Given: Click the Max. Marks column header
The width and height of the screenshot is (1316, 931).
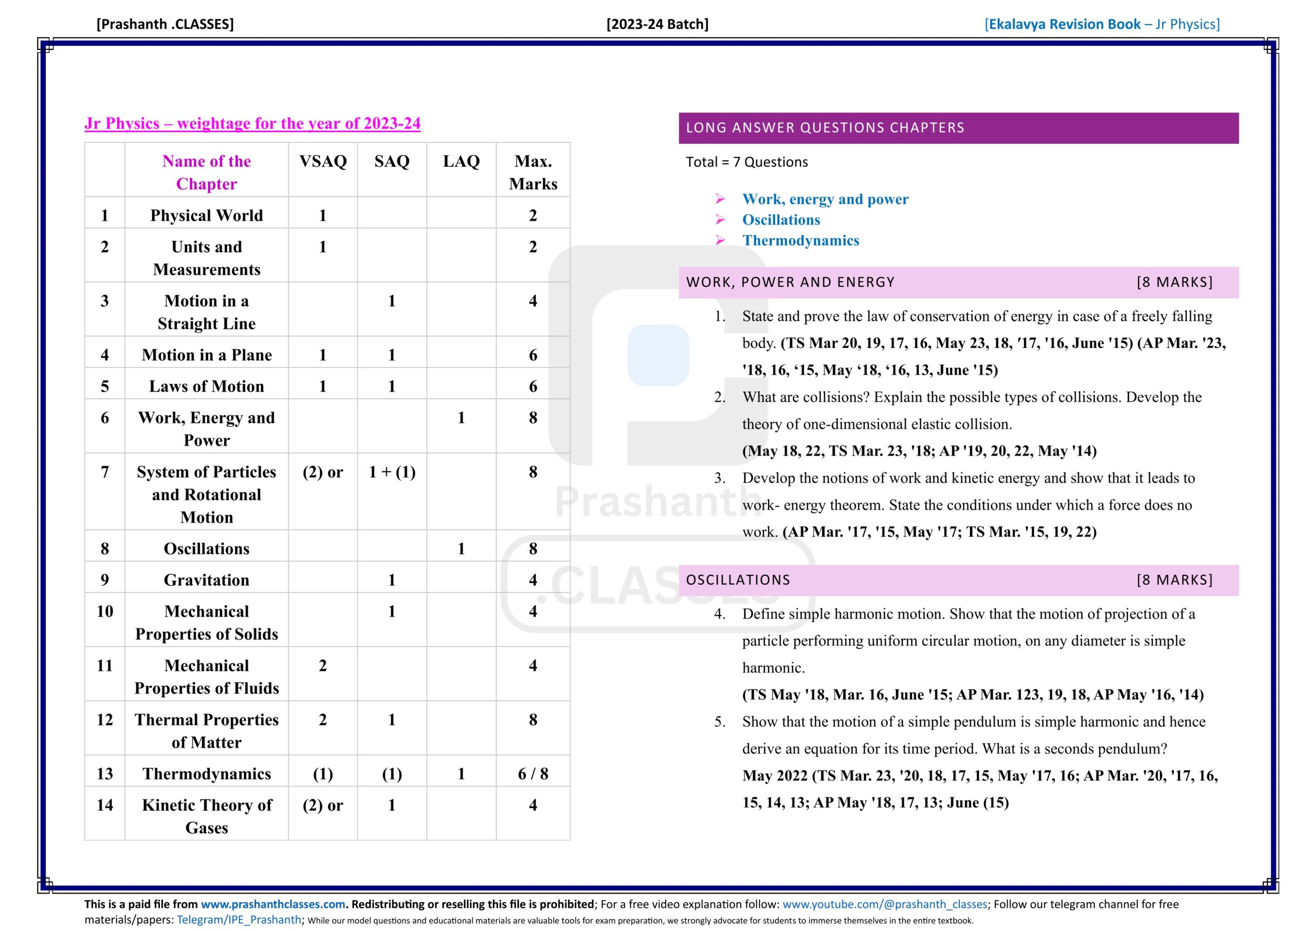Looking at the screenshot, I should (x=533, y=172).
